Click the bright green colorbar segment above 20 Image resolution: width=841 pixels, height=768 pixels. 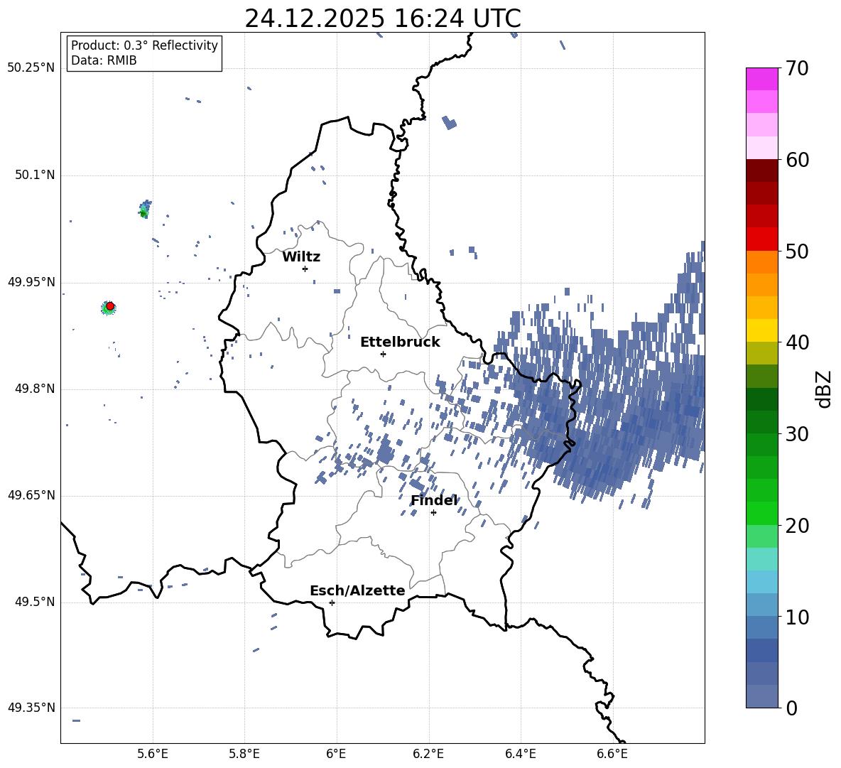click(x=762, y=513)
